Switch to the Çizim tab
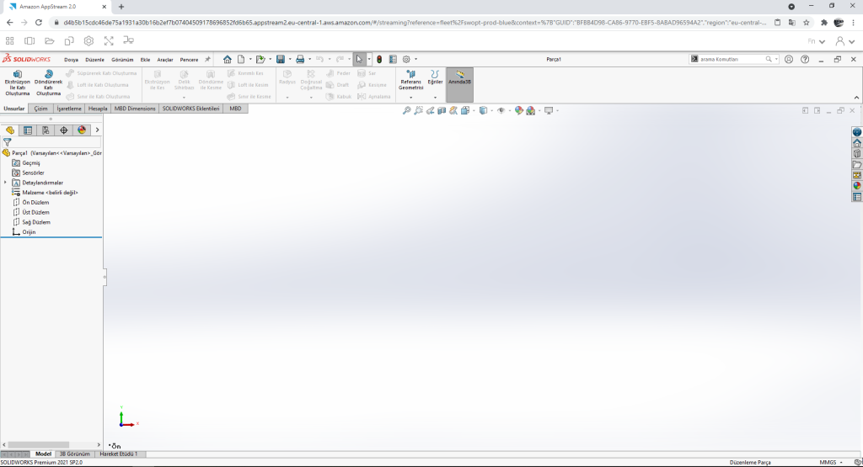The width and height of the screenshot is (863, 467). (40, 109)
